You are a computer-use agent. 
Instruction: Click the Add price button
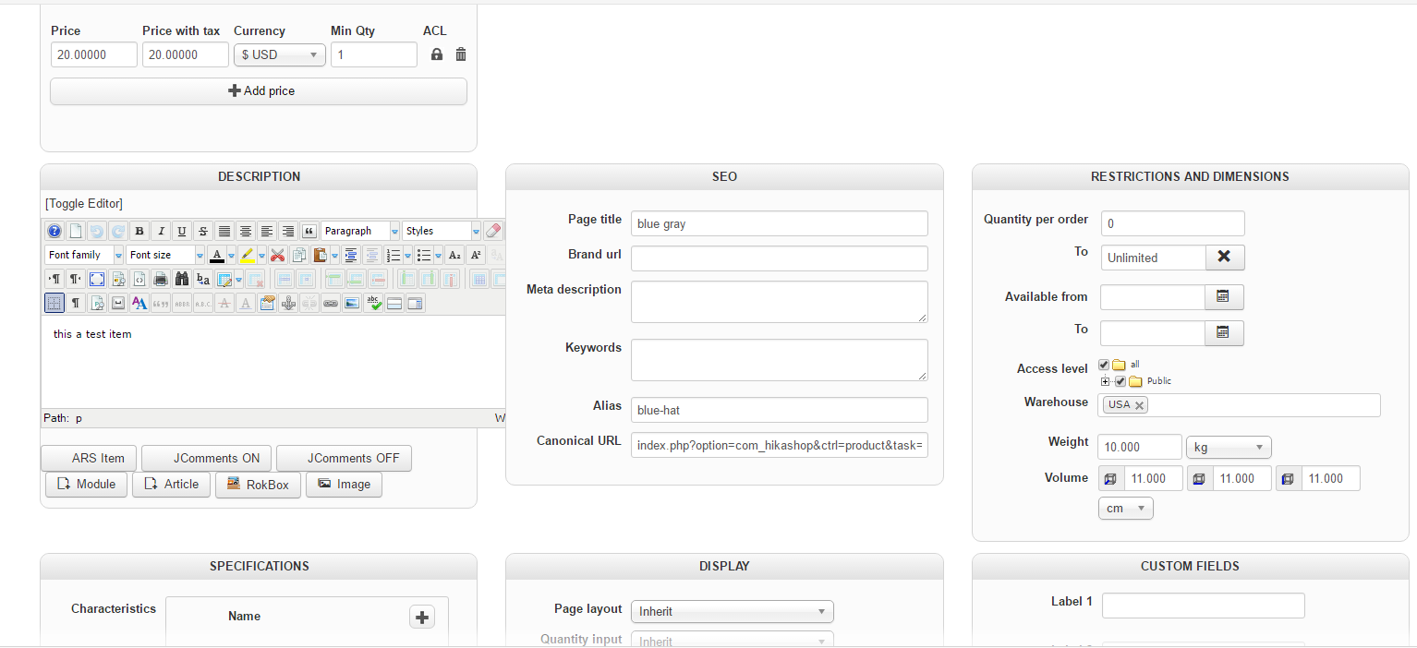[x=259, y=91]
